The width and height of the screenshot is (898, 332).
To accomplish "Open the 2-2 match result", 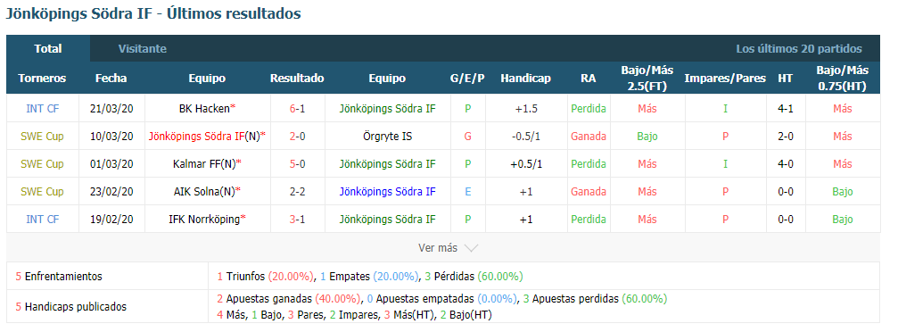I will [297, 192].
